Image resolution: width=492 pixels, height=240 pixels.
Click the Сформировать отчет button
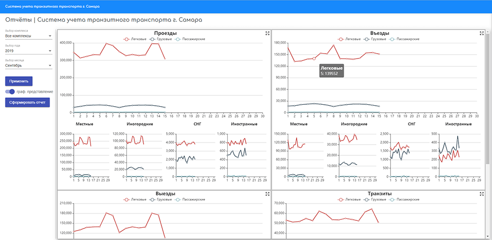(x=27, y=102)
